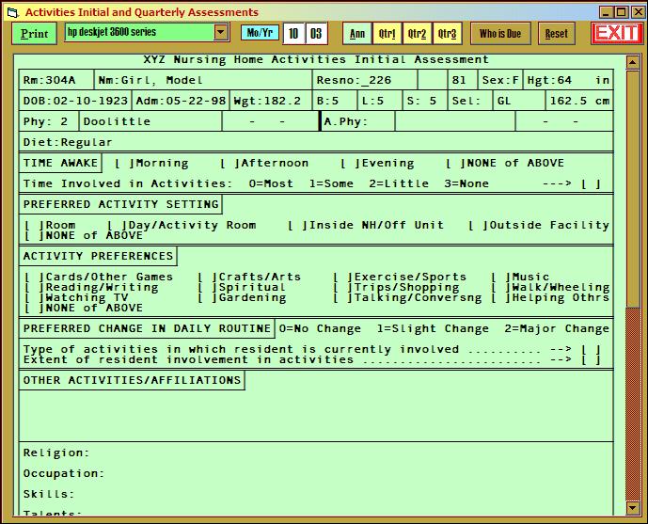Click the Phy: 2 field
The height and width of the screenshot is (524, 648).
click(x=49, y=121)
